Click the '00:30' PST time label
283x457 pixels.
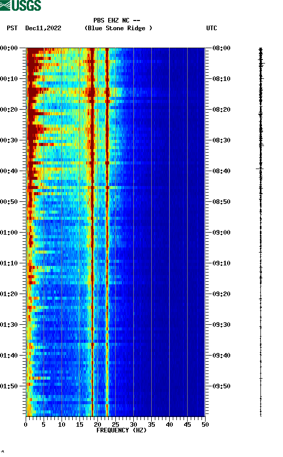[9, 140]
